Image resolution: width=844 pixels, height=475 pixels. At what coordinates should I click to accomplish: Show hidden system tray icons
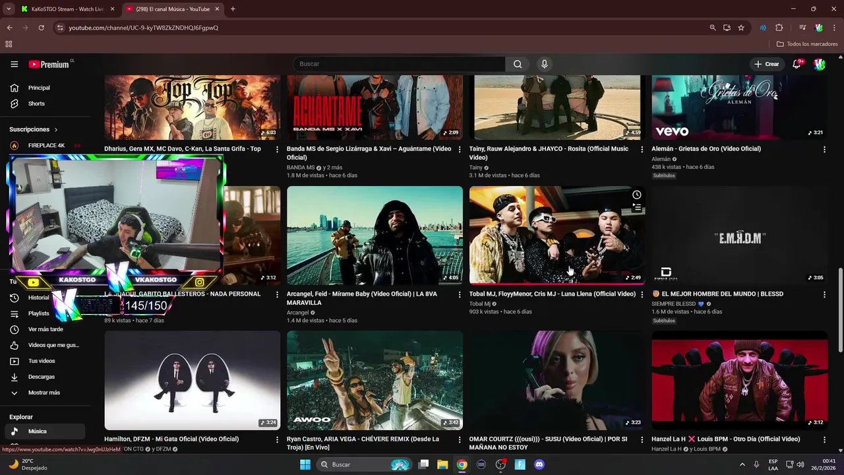pos(742,464)
